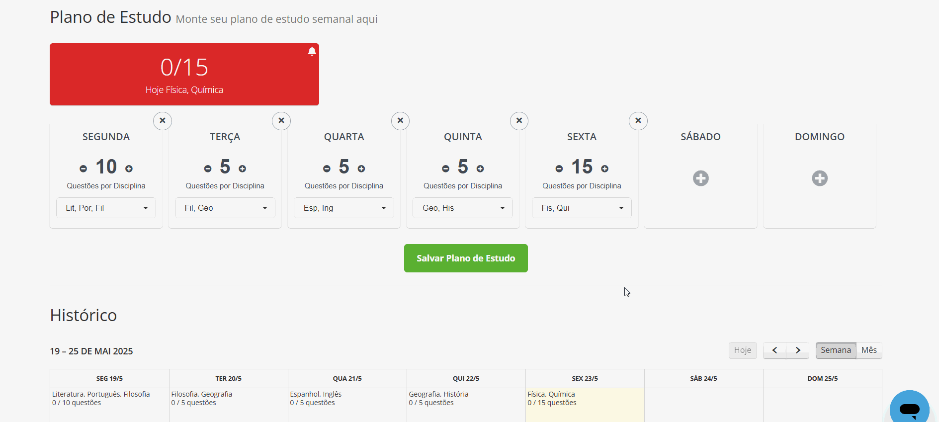Remove Quinta from the study plan
939x422 pixels.
click(x=519, y=121)
